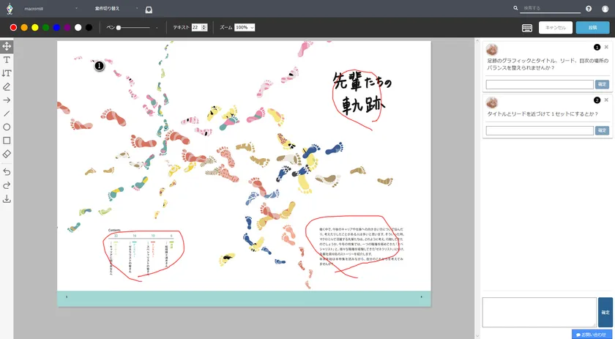Close comment number 1
Screen dimensions: 615x339
(606, 47)
